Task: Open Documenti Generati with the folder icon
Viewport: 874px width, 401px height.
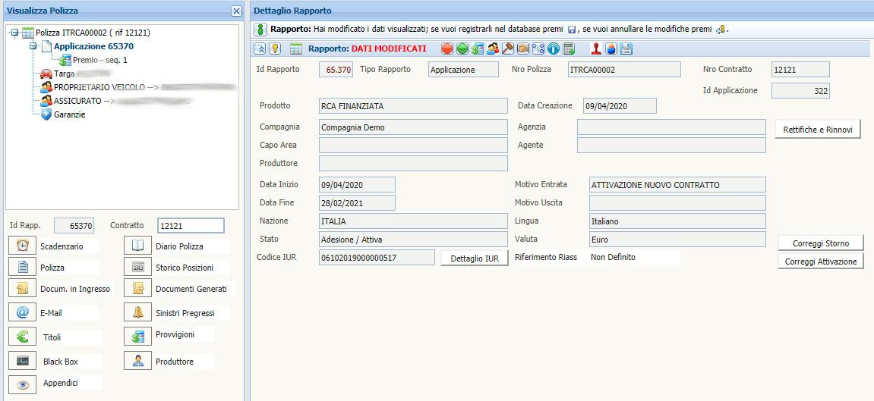Action: (x=137, y=289)
